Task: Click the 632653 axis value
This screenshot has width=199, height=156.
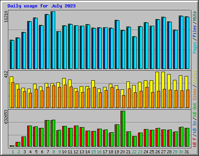Action: 6,117
